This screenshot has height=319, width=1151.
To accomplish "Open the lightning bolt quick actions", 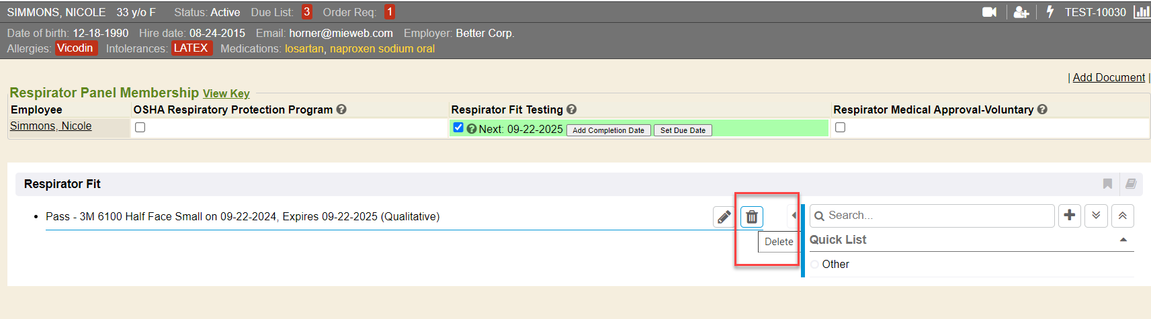I will point(1050,12).
